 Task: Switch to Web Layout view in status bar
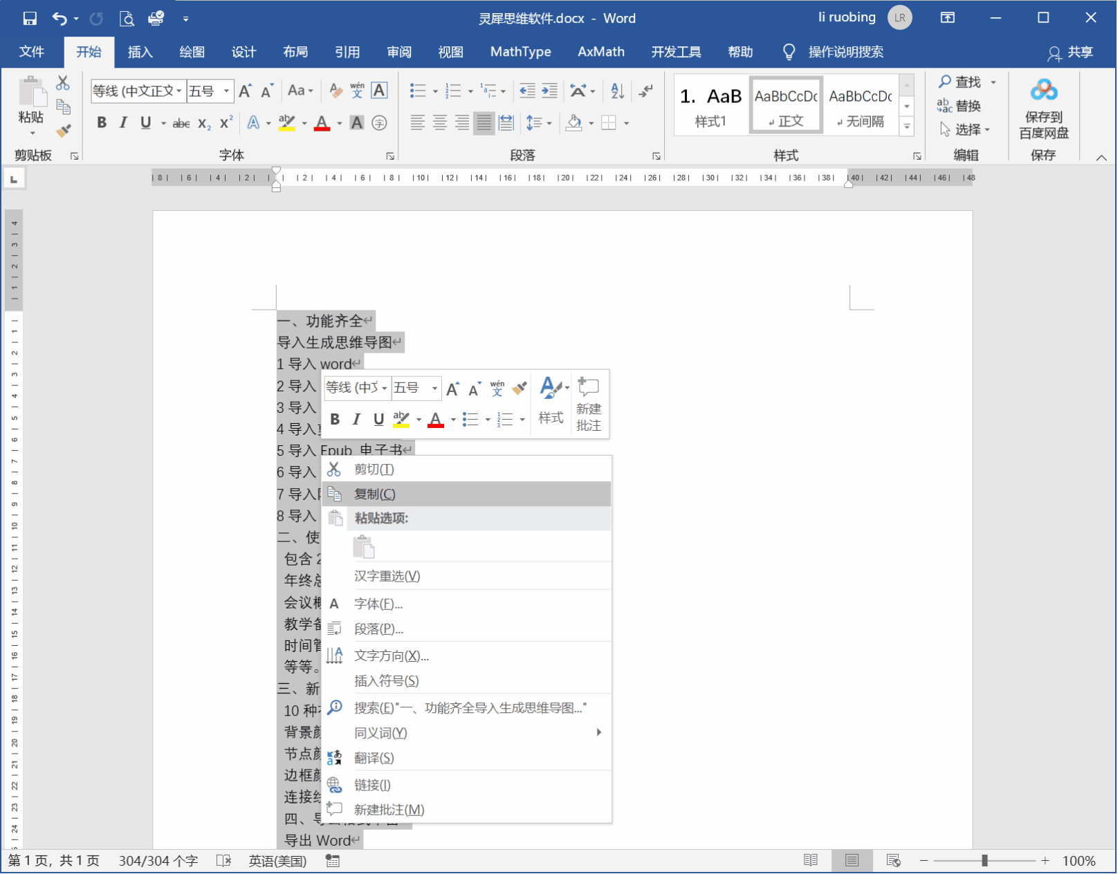point(894,861)
